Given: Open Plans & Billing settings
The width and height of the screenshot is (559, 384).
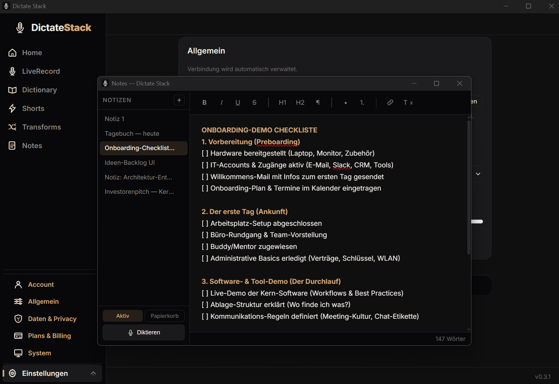Looking at the screenshot, I should tap(49, 336).
